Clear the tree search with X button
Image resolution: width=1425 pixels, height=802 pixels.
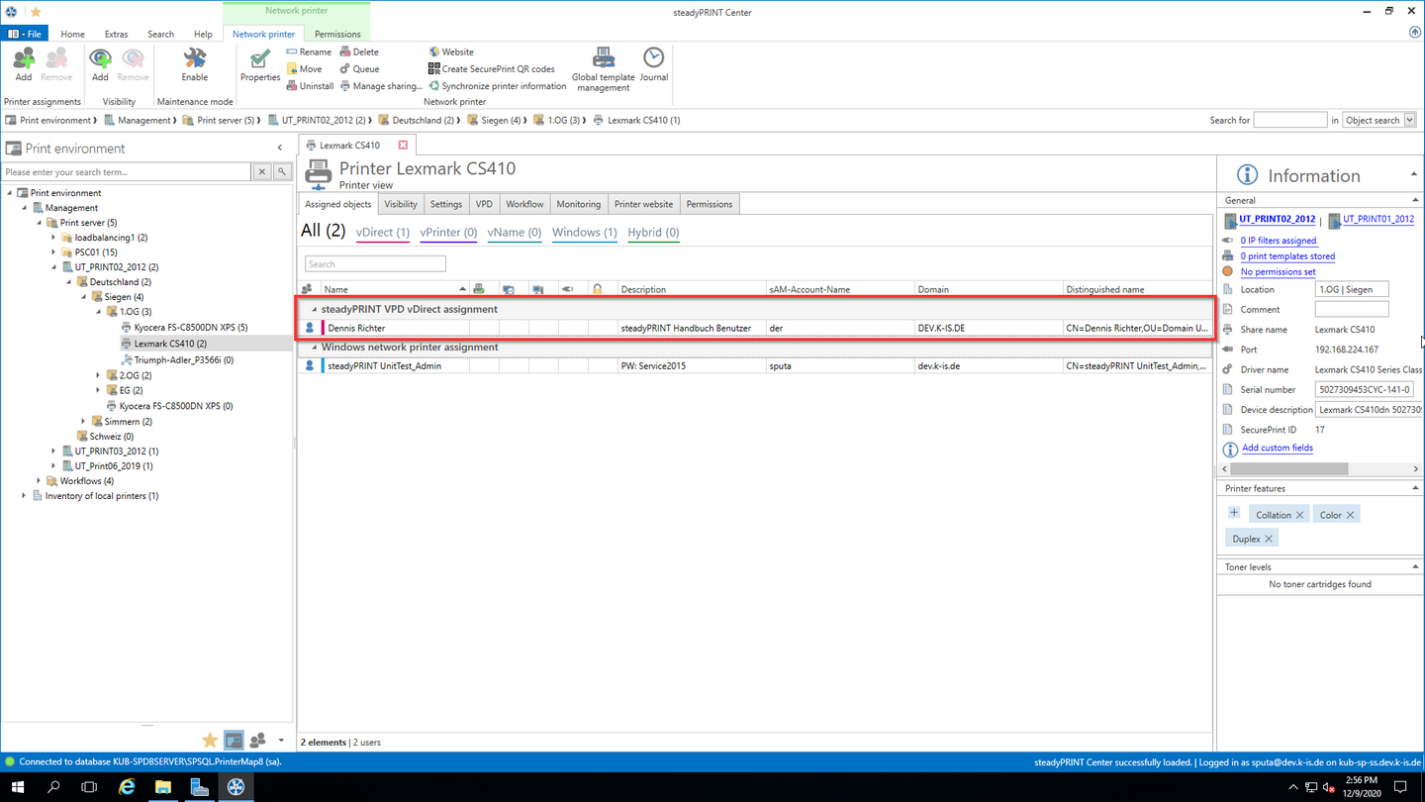point(262,171)
